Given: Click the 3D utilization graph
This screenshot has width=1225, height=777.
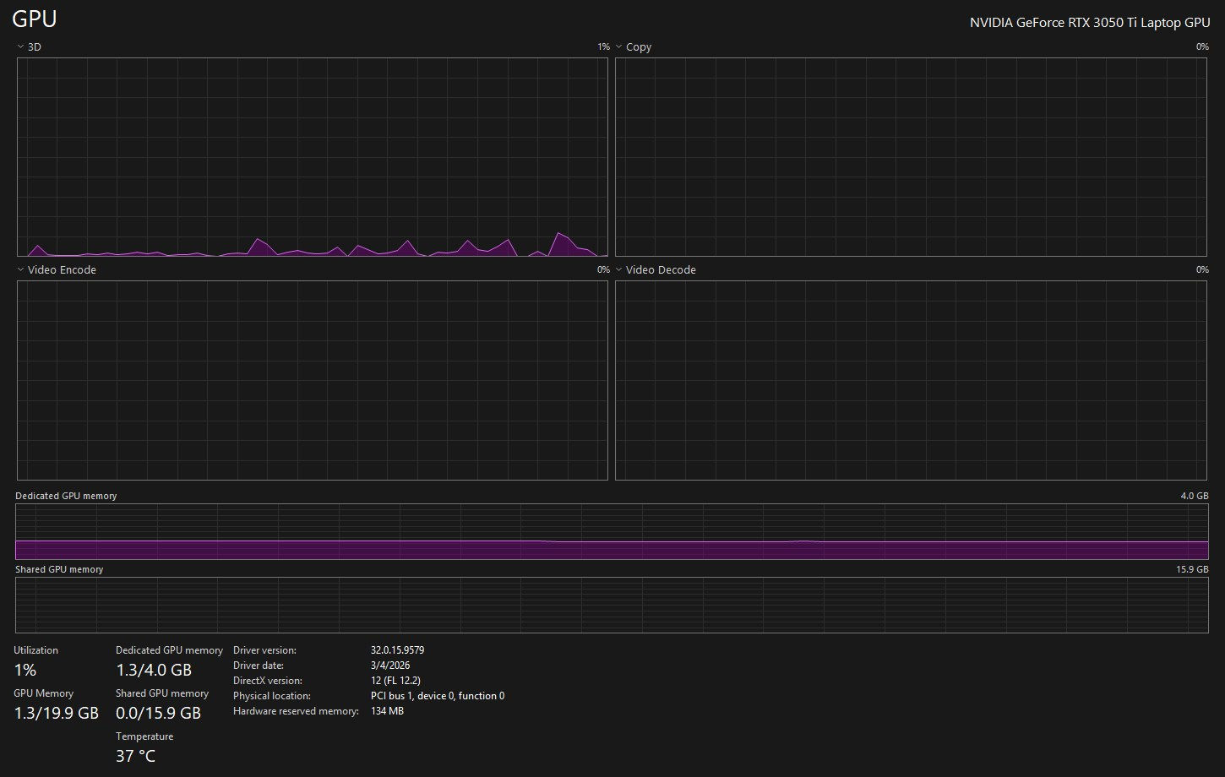Looking at the screenshot, I should (x=312, y=157).
